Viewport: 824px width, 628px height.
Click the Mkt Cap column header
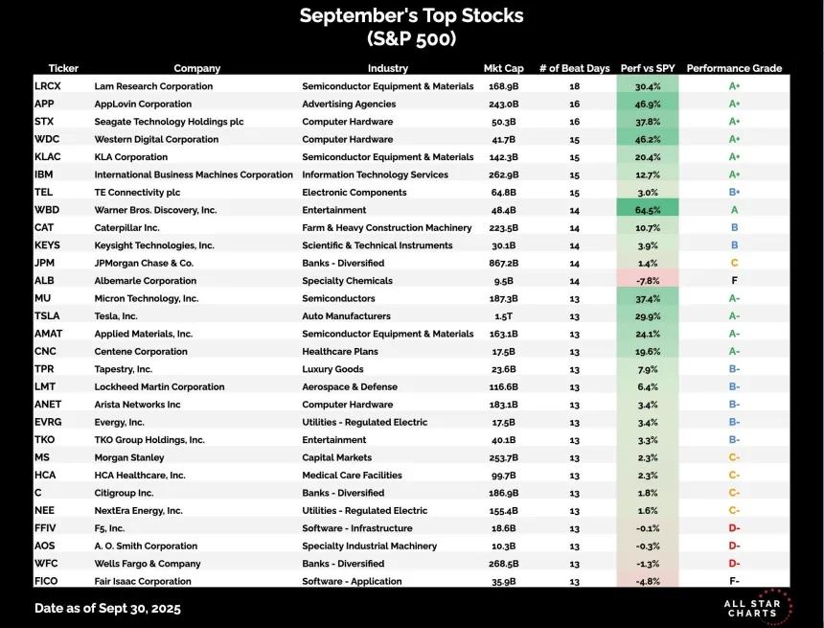pyautogui.click(x=503, y=68)
